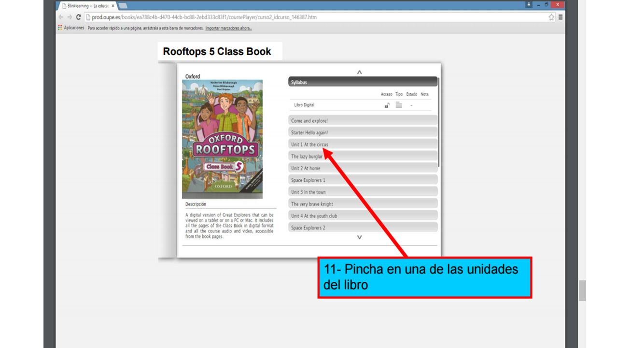Click the Syllabus header bar
The image size is (618, 348).
[x=363, y=82]
